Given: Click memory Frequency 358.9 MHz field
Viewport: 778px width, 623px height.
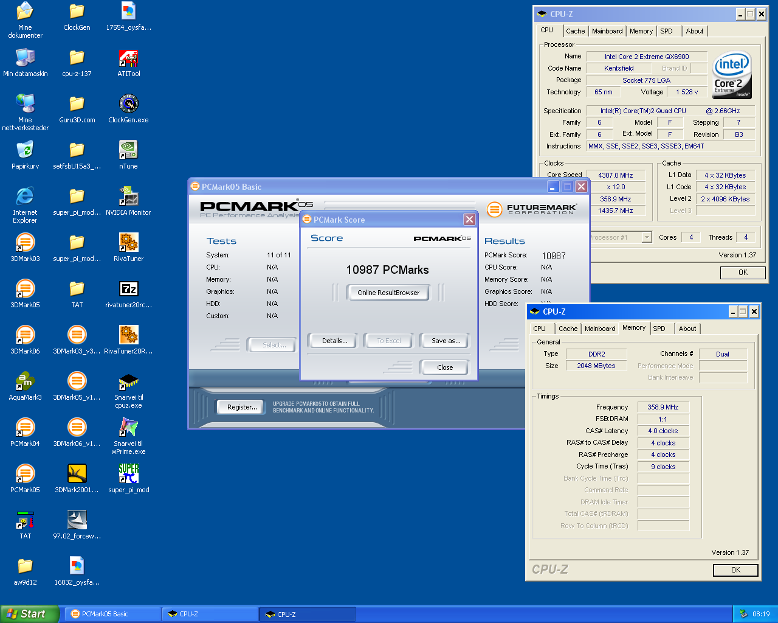Looking at the screenshot, I should click(x=663, y=407).
